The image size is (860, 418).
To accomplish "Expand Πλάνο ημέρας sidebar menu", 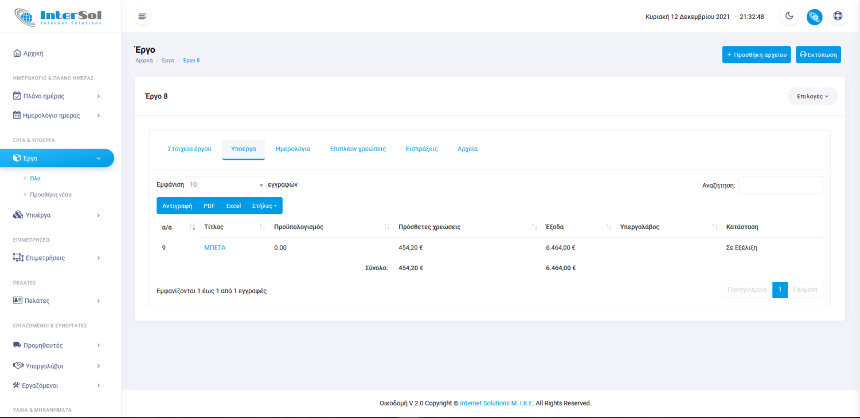I will [57, 96].
